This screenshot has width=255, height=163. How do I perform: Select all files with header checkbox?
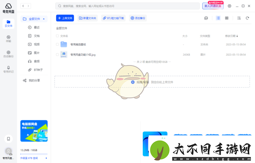(57, 36)
